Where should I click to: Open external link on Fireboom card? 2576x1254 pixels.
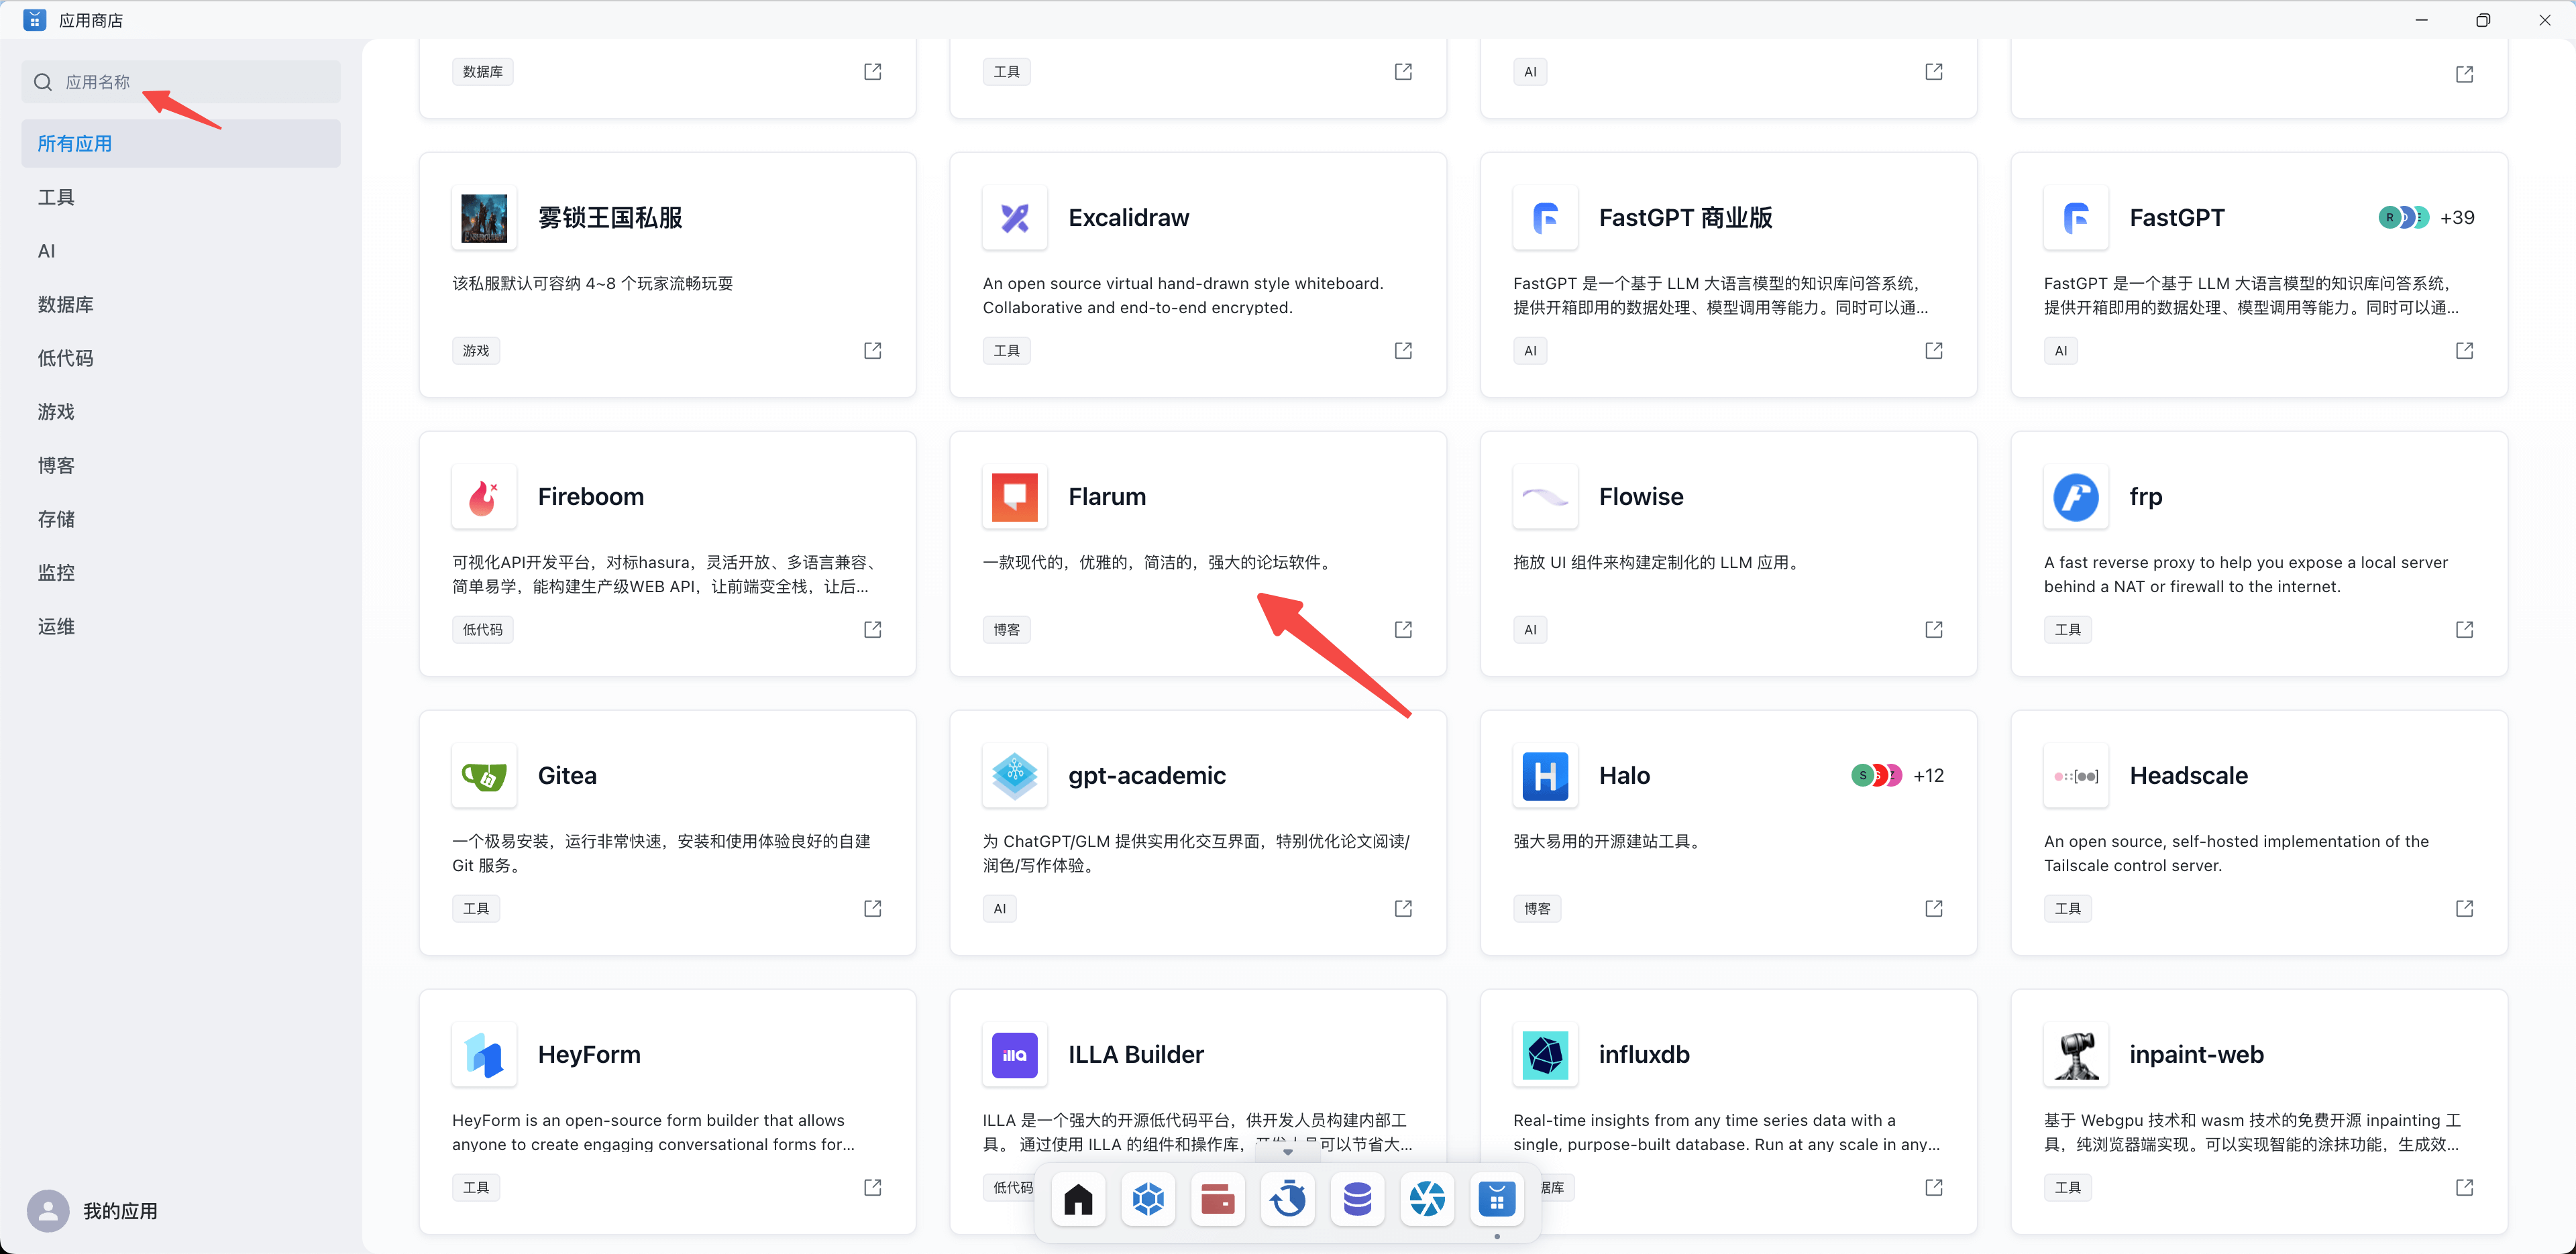(873, 629)
